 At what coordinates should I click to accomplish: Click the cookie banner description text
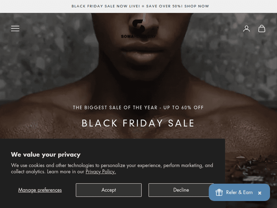point(112,166)
